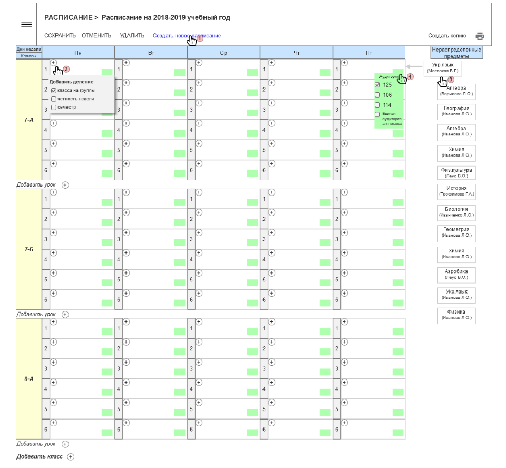
Task: Open room selector in 7-А Tuesday lesson 1
Action: pyautogui.click(x=180, y=72)
